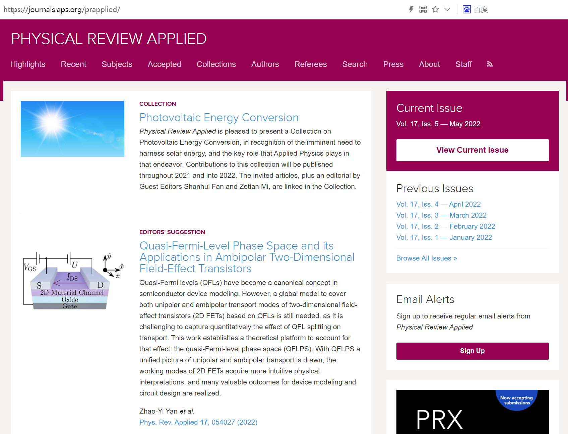Viewport: 568px width, 434px height.
Task: Click the Now accepting submissions badge
Action: tap(516, 400)
